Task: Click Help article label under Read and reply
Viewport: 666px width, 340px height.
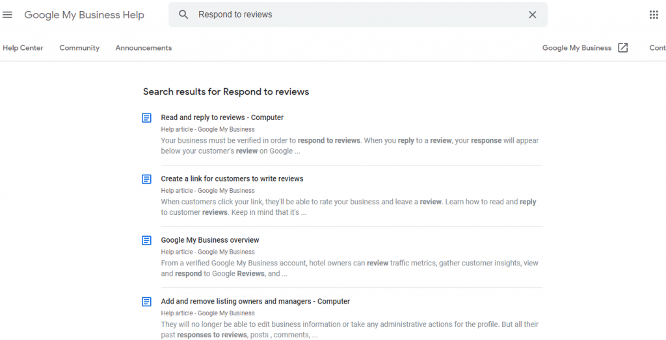Action: pyautogui.click(x=207, y=129)
